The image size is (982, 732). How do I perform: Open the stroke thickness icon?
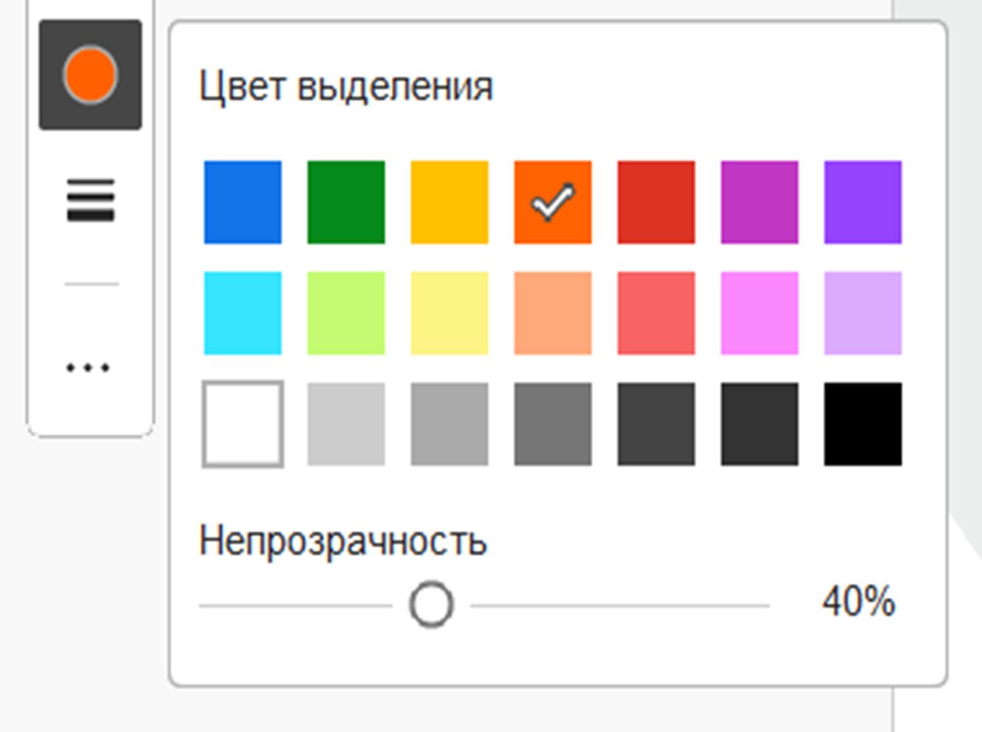coord(90,200)
